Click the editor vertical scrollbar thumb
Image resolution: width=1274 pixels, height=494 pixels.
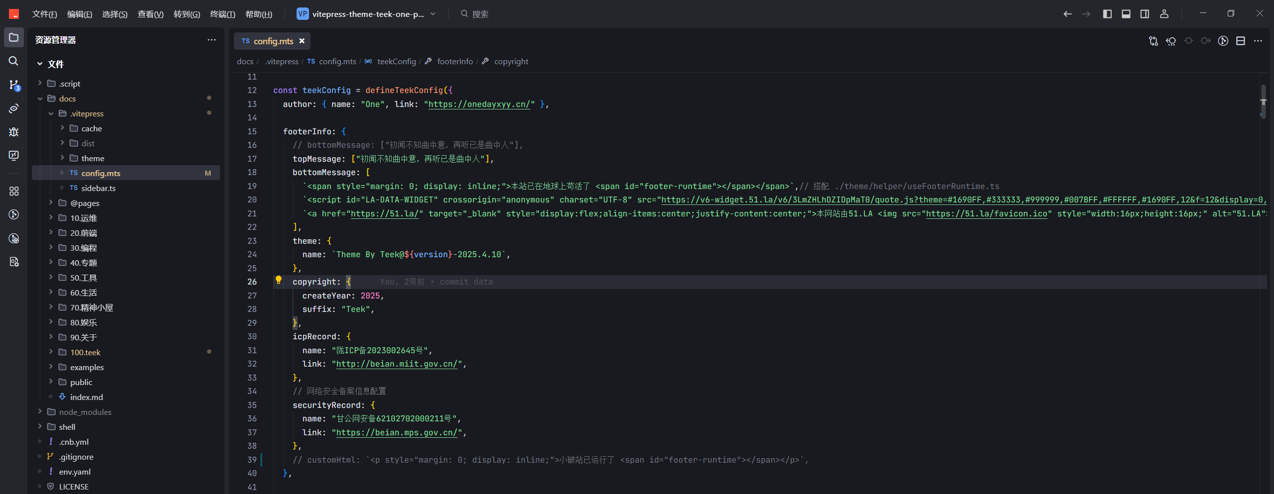1263,101
